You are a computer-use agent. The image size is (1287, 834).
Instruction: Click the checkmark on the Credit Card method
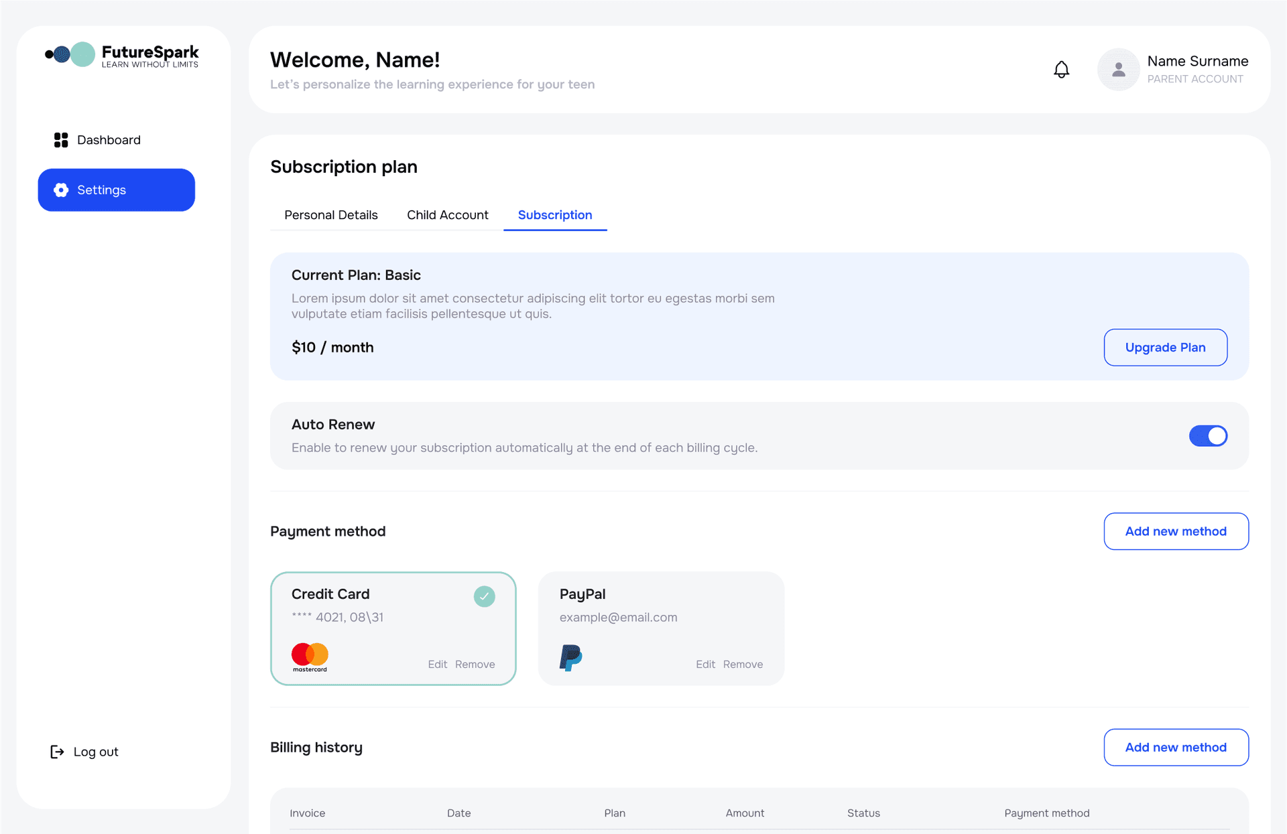click(484, 596)
